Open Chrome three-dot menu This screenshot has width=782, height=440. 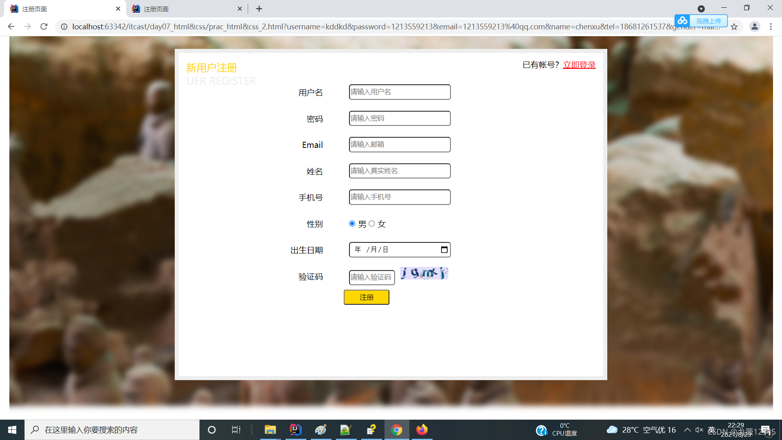point(771,26)
